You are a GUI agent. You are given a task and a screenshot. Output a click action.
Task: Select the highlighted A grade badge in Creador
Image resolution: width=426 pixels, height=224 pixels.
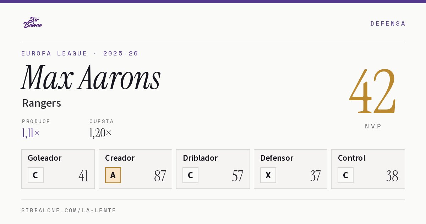pos(113,175)
